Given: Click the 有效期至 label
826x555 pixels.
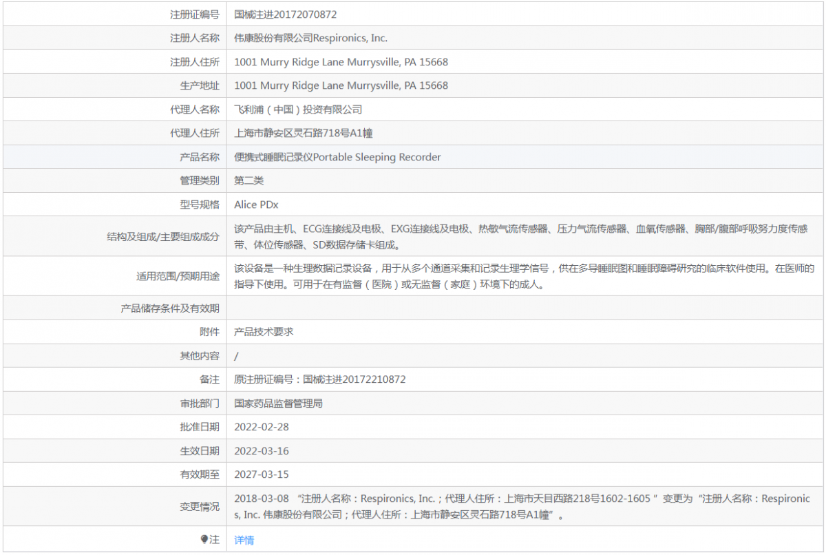Looking at the screenshot, I should point(200,474).
